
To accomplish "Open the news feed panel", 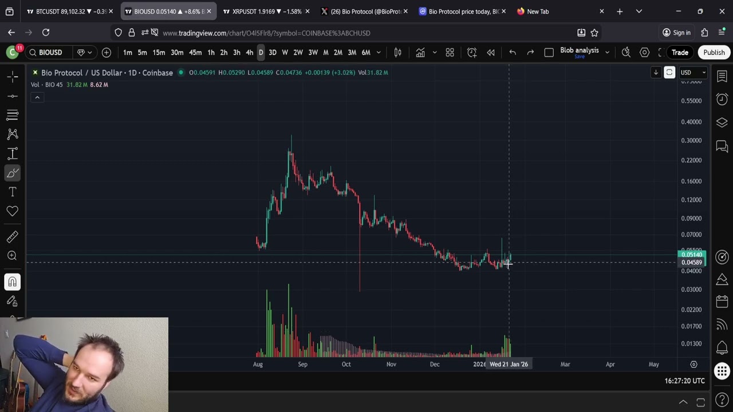I will click(722, 325).
